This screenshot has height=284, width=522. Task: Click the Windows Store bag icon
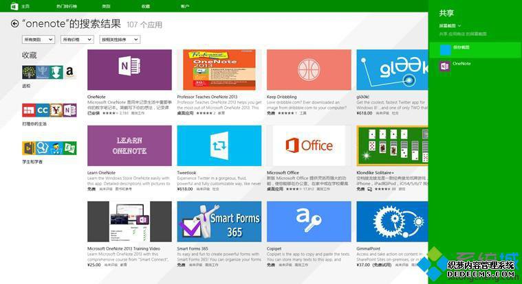click(14, 6)
